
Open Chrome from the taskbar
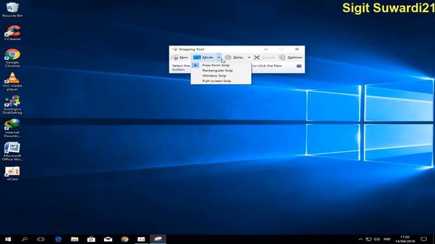pyautogui.click(x=124, y=239)
